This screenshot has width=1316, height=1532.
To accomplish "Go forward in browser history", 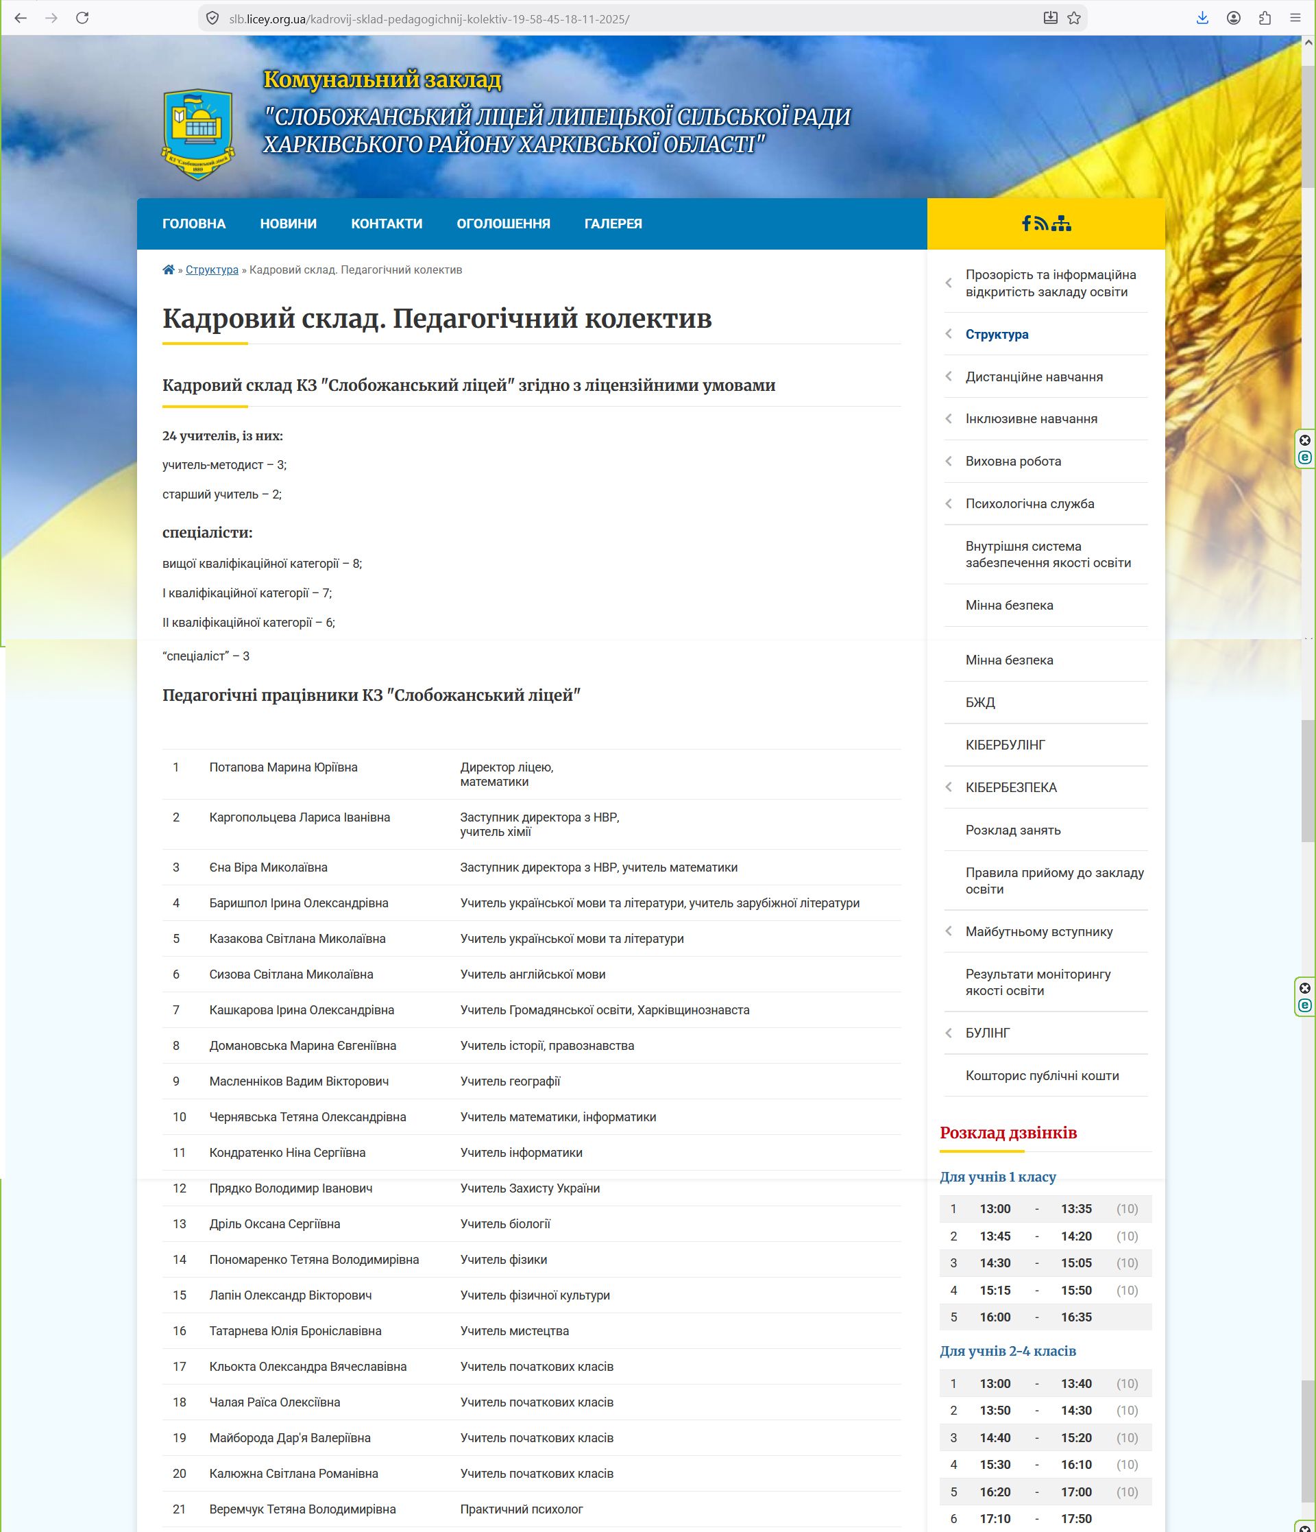I will (51, 19).
